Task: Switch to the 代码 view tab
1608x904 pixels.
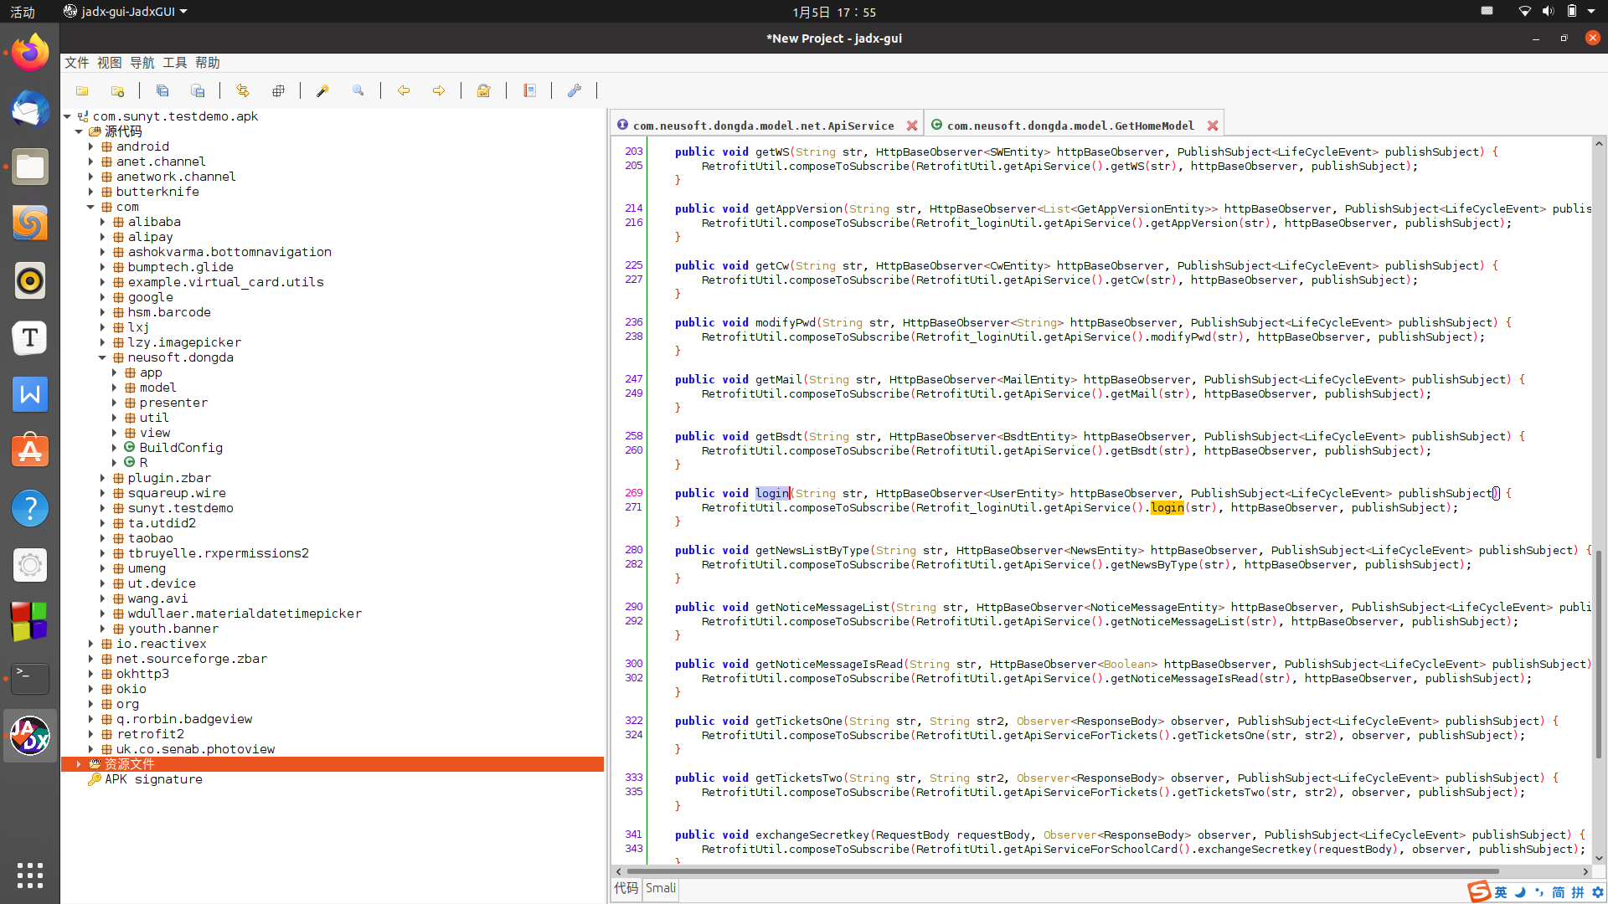Action: (626, 888)
